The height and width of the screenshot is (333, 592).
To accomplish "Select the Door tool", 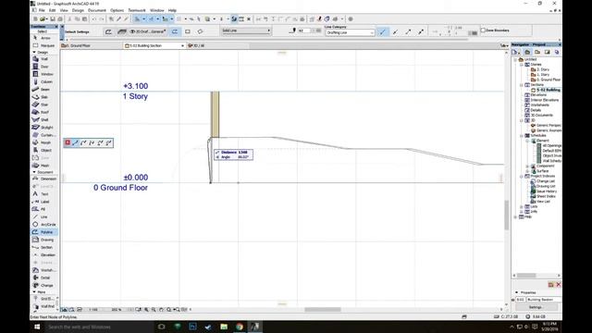I will click(44, 67).
